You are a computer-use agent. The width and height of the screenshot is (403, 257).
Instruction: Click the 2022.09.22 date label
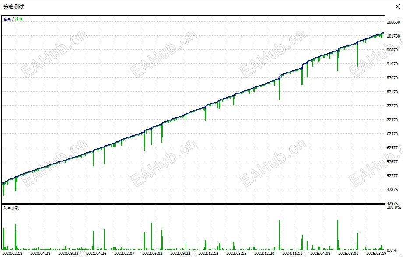[180, 254]
